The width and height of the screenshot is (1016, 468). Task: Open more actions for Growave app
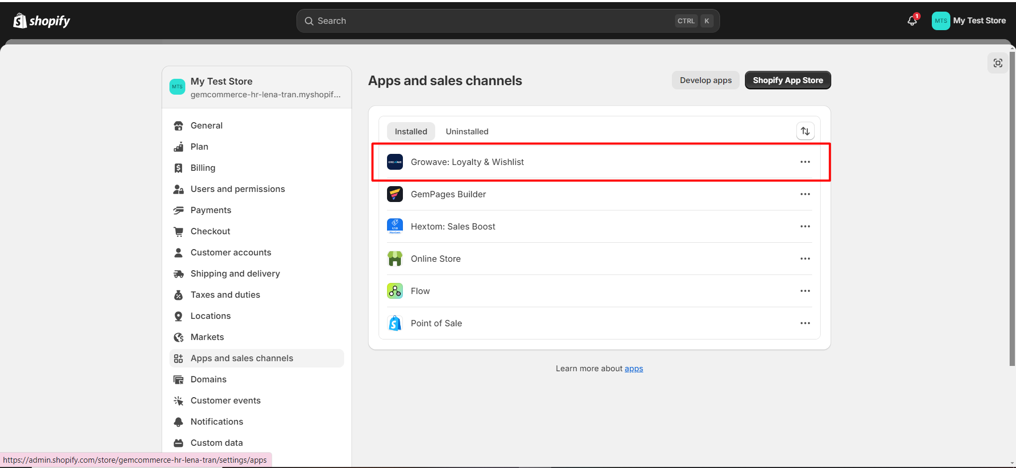click(805, 162)
